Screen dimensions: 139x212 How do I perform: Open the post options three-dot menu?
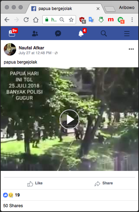[131, 49]
